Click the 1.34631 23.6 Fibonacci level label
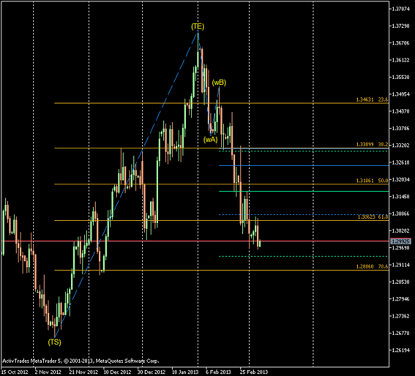415x376 pixels. point(372,99)
